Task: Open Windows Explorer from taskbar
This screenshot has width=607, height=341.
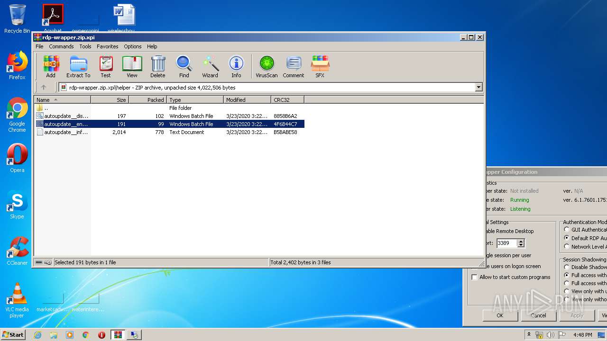Action: tap(54, 335)
